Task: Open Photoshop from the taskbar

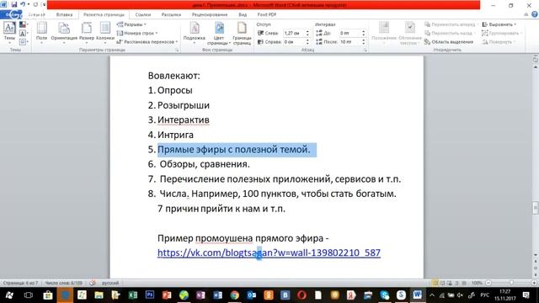Action: [x=150, y=295]
